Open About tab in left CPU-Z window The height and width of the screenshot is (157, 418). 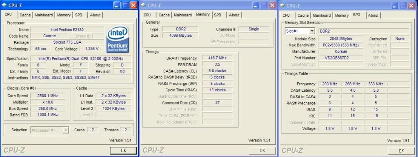click(95, 15)
